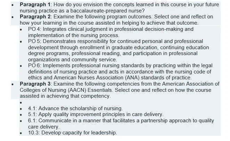Viewport: 230px width, 141px height.
Task: Click '6.1: Communicate in a manner' line
Action: pyautogui.click(x=121, y=124)
